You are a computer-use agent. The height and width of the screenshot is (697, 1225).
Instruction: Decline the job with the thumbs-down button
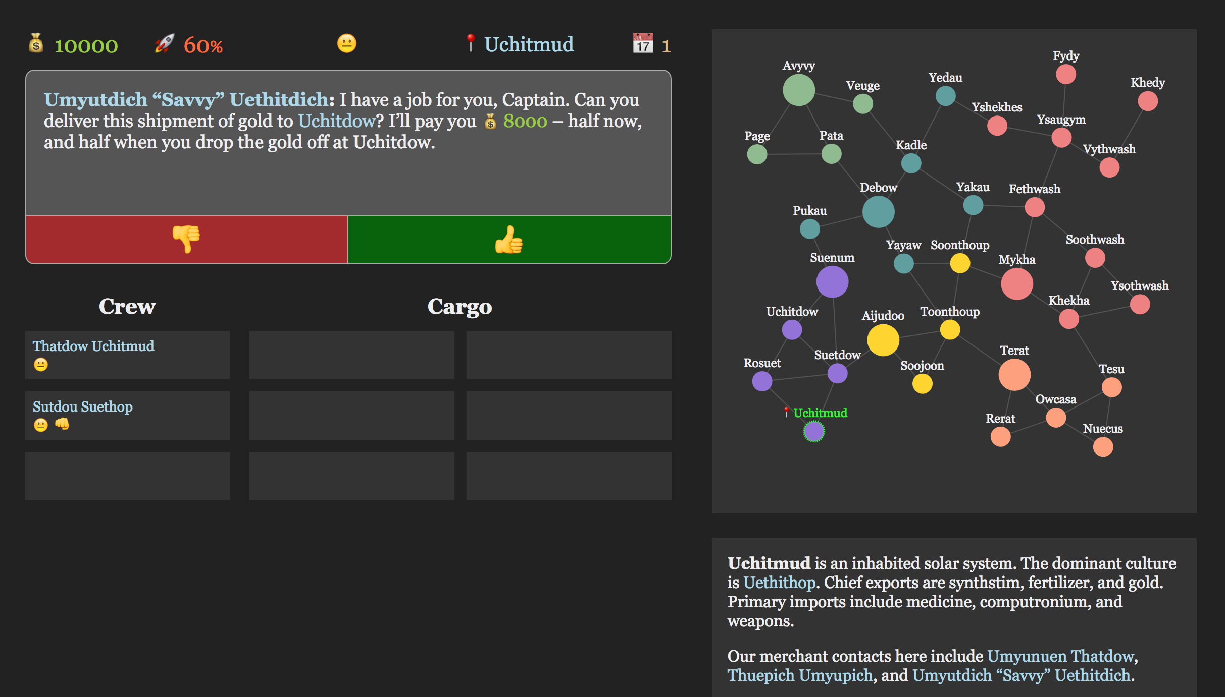coord(186,240)
